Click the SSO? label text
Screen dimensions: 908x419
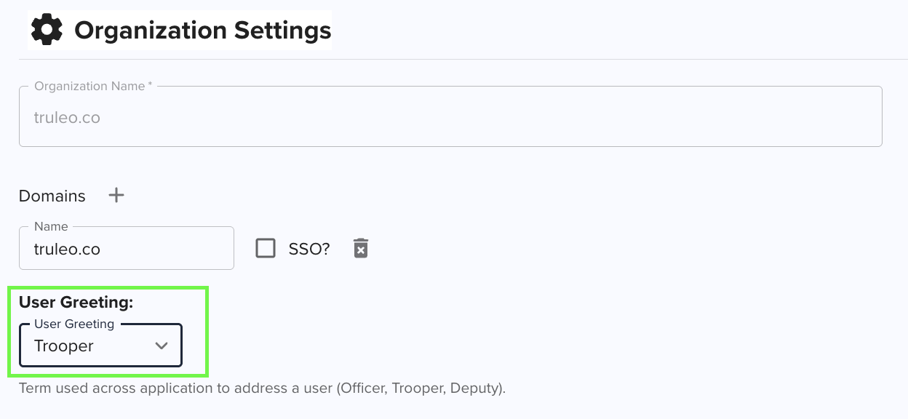coord(309,249)
